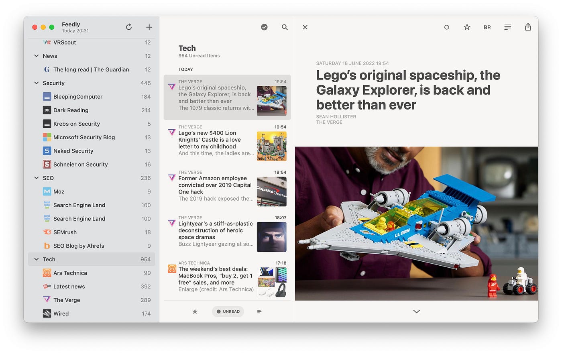This screenshot has height=354, width=562.
Task: Add a new feed with plus icon
Action: (x=149, y=27)
